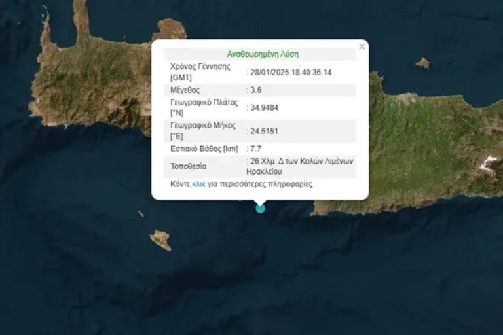The height and width of the screenshot is (335, 503).
Task: Click the 'Μέγεθος' row label
Action: (185, 90)
